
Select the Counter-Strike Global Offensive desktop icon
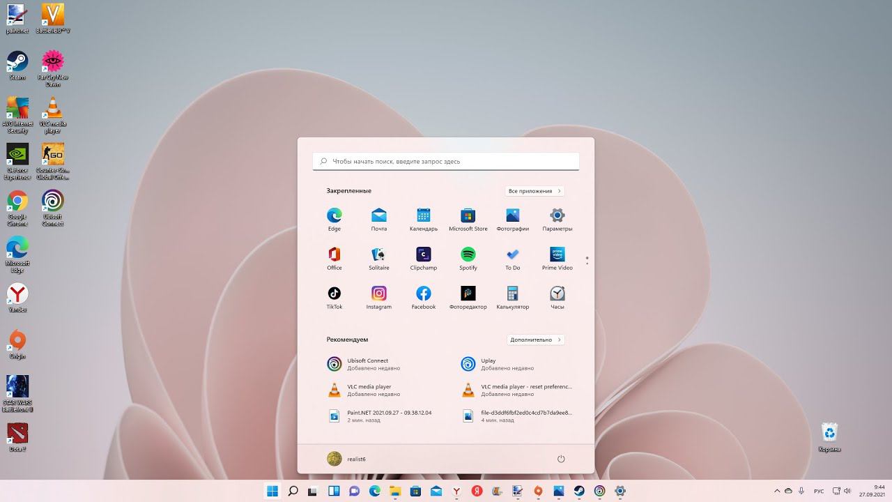coord(53,162)
